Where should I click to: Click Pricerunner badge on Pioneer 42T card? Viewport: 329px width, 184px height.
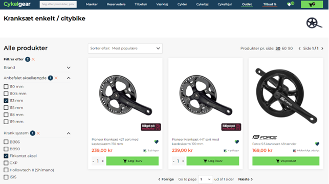coord(151,127)
